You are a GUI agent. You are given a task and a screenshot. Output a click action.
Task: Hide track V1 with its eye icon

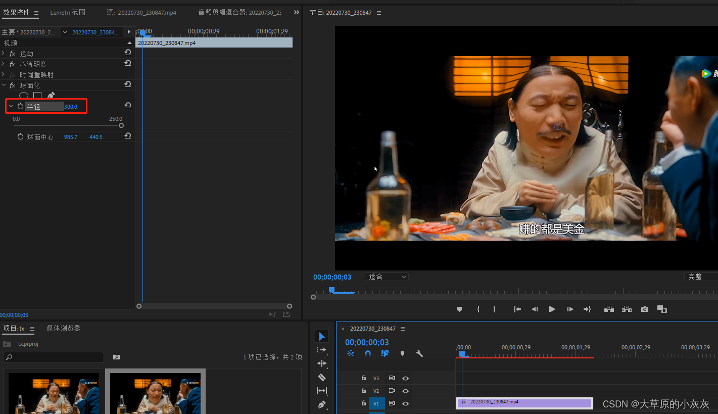pos(405,403)
